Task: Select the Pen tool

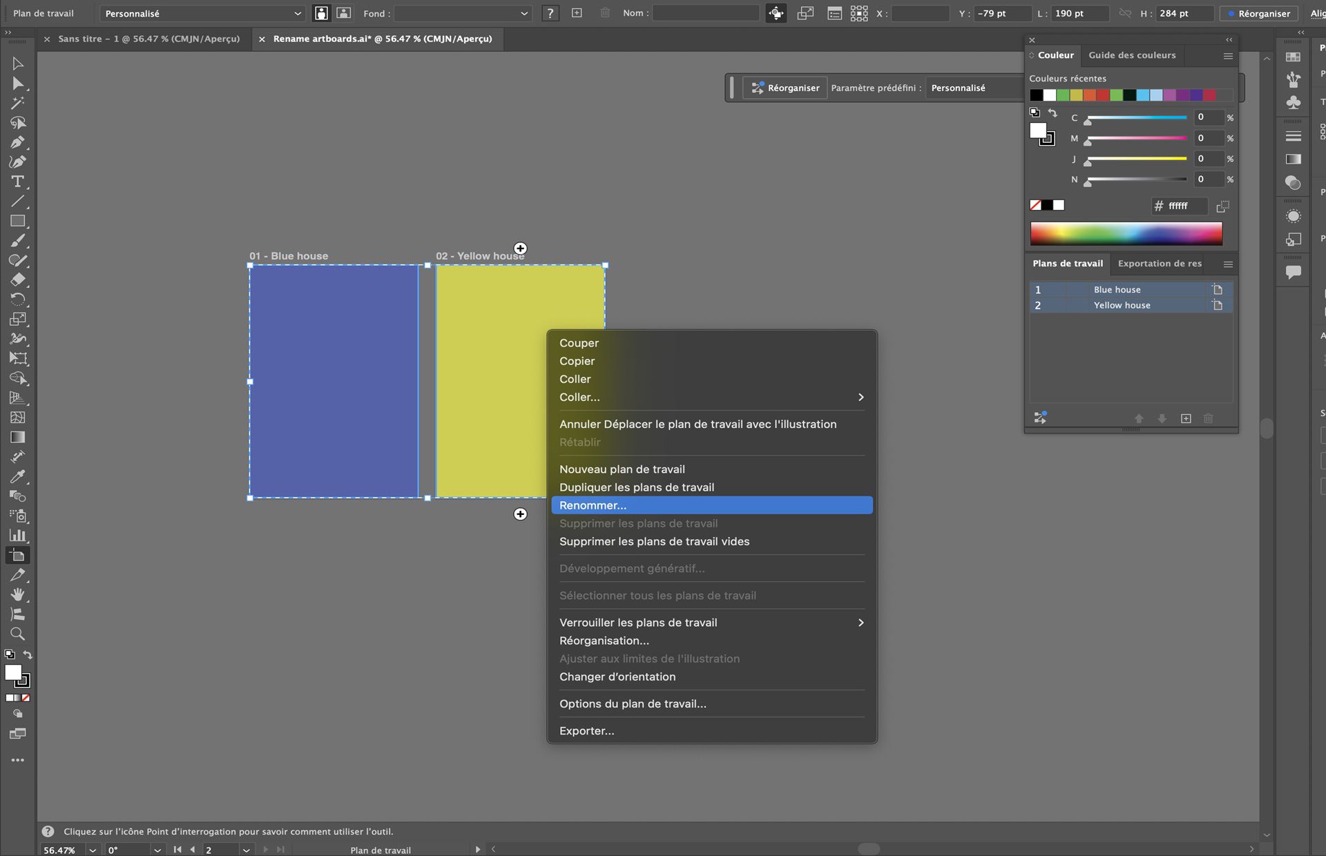Action: point(19,143)
